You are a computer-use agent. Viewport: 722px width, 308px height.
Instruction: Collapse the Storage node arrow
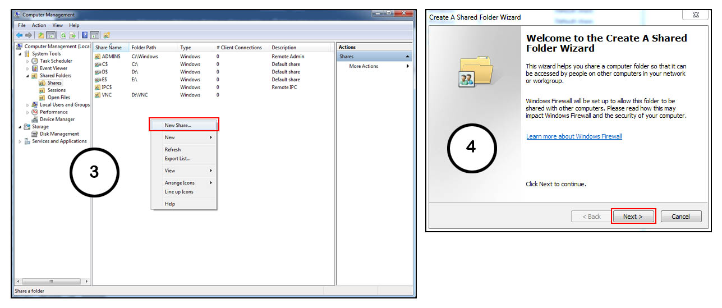(x=20, y=127)
